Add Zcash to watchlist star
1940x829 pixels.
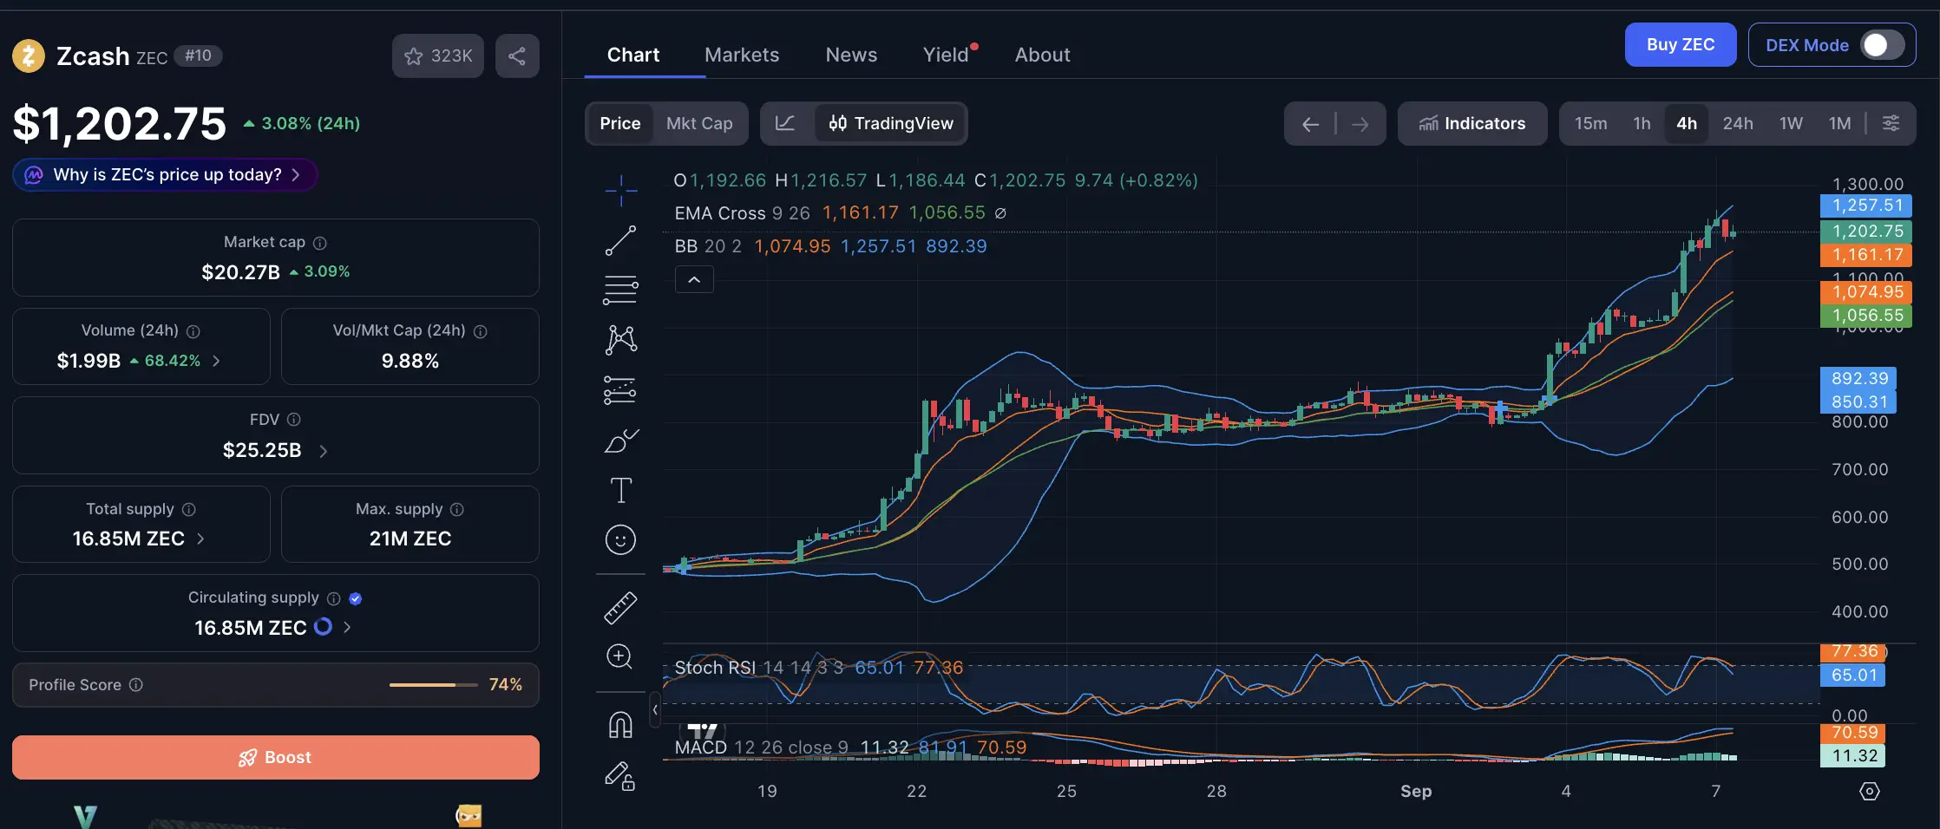(x=438, y=56)
